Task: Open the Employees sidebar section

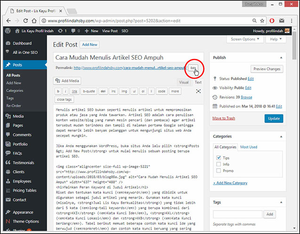Action: click(25, 181)
